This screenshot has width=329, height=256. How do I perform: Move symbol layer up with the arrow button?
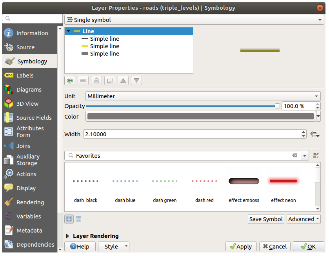pos(123,81)
